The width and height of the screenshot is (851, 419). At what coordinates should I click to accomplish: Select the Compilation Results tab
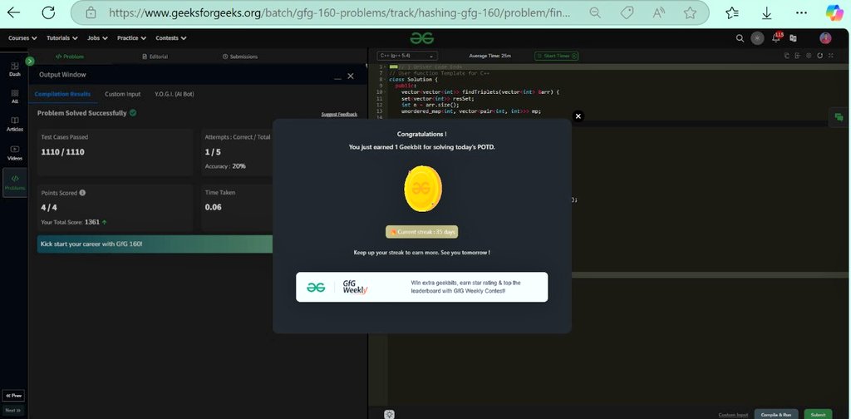62,94
